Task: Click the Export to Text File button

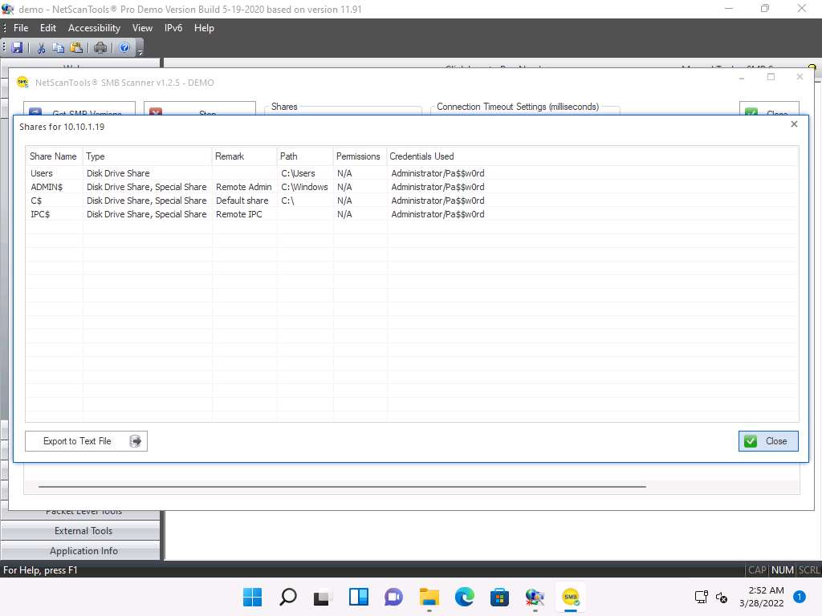Action: (x=86, y=441)
